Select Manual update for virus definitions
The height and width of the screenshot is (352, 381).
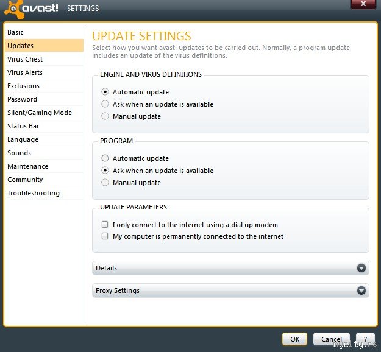105,116
